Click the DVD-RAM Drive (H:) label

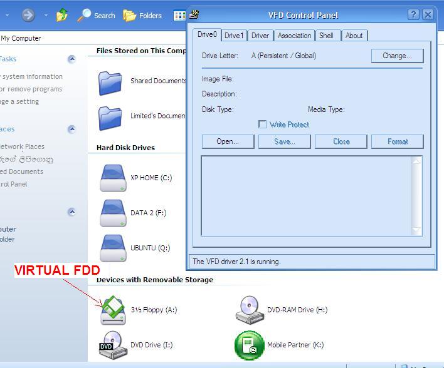click(x=297, y=310)
